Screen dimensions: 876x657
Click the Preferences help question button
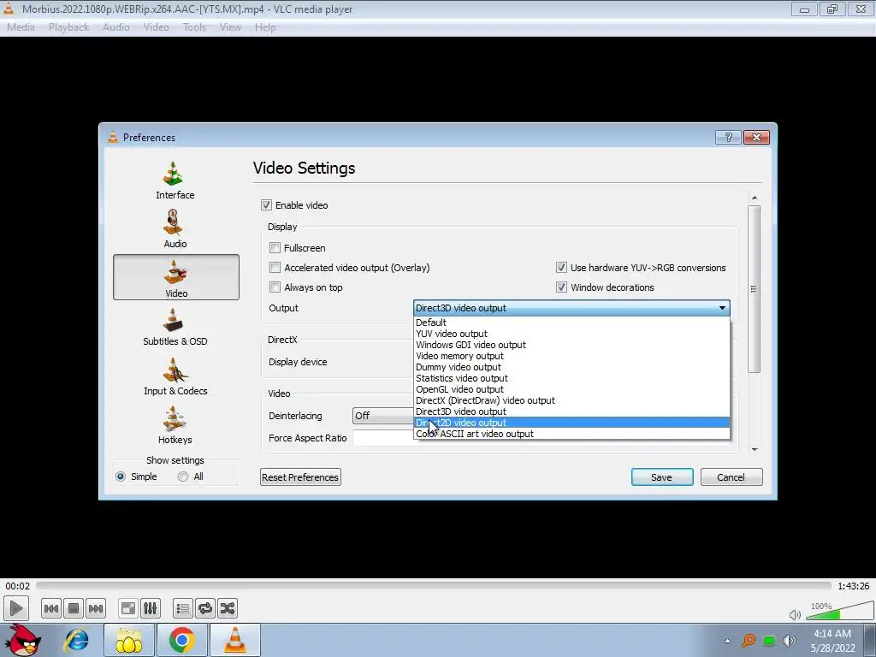pyautogui.click(x=728, y=138)
